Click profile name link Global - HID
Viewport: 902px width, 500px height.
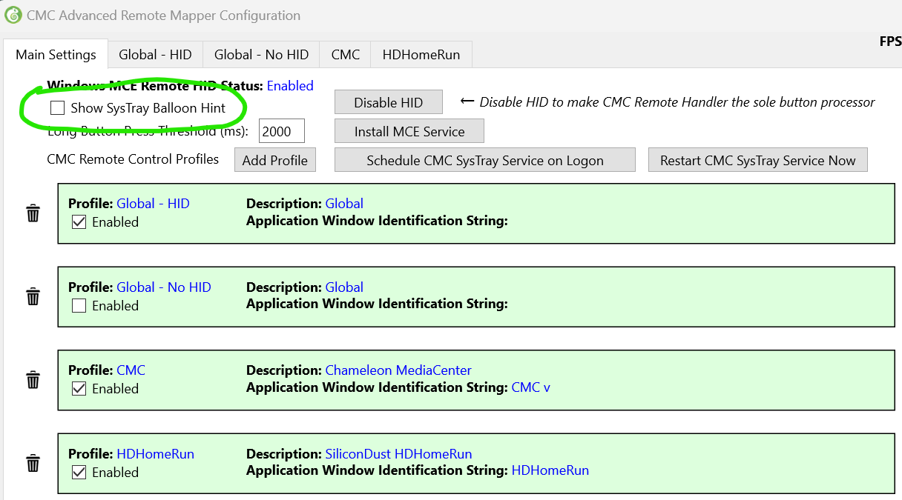153,204
